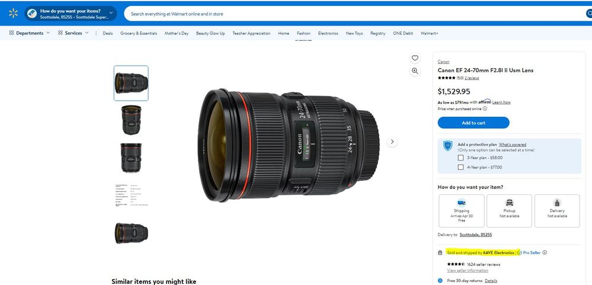Click the Walmart spark logo
592x285 pixels.
(x=13, y=13)
